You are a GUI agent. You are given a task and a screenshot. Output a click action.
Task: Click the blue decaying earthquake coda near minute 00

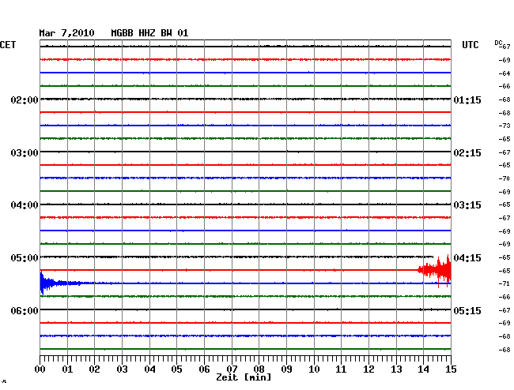(x=59, y=283)
